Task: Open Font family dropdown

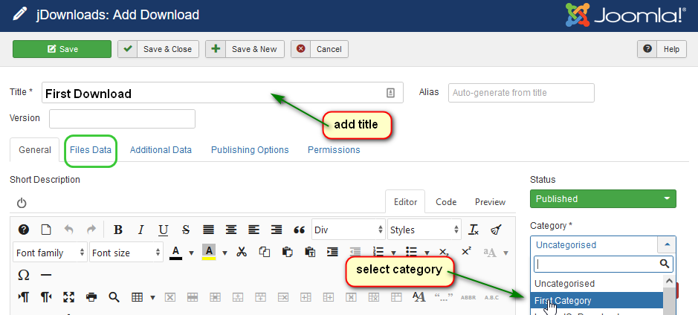Action: [50, 253]
